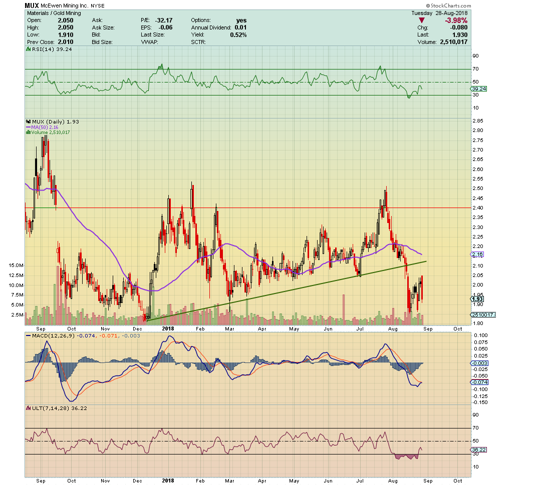
Task: Click the purple MA(50) legend line marker
Action: (x=29, y=127)
